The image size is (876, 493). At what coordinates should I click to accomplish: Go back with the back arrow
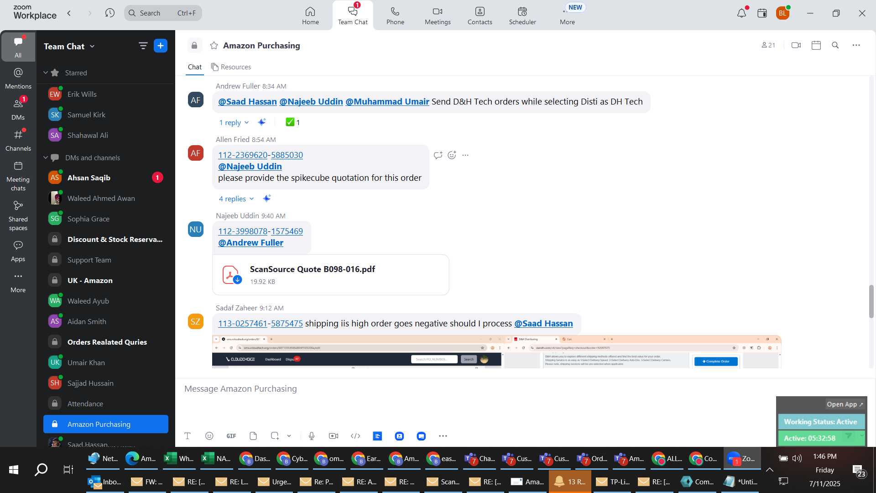69,13
